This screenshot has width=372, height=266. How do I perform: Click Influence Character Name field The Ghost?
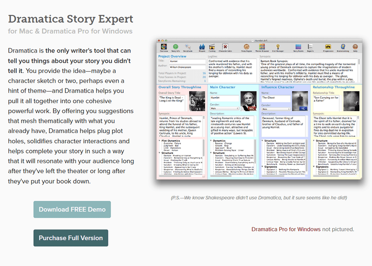(x=276, y=99)
